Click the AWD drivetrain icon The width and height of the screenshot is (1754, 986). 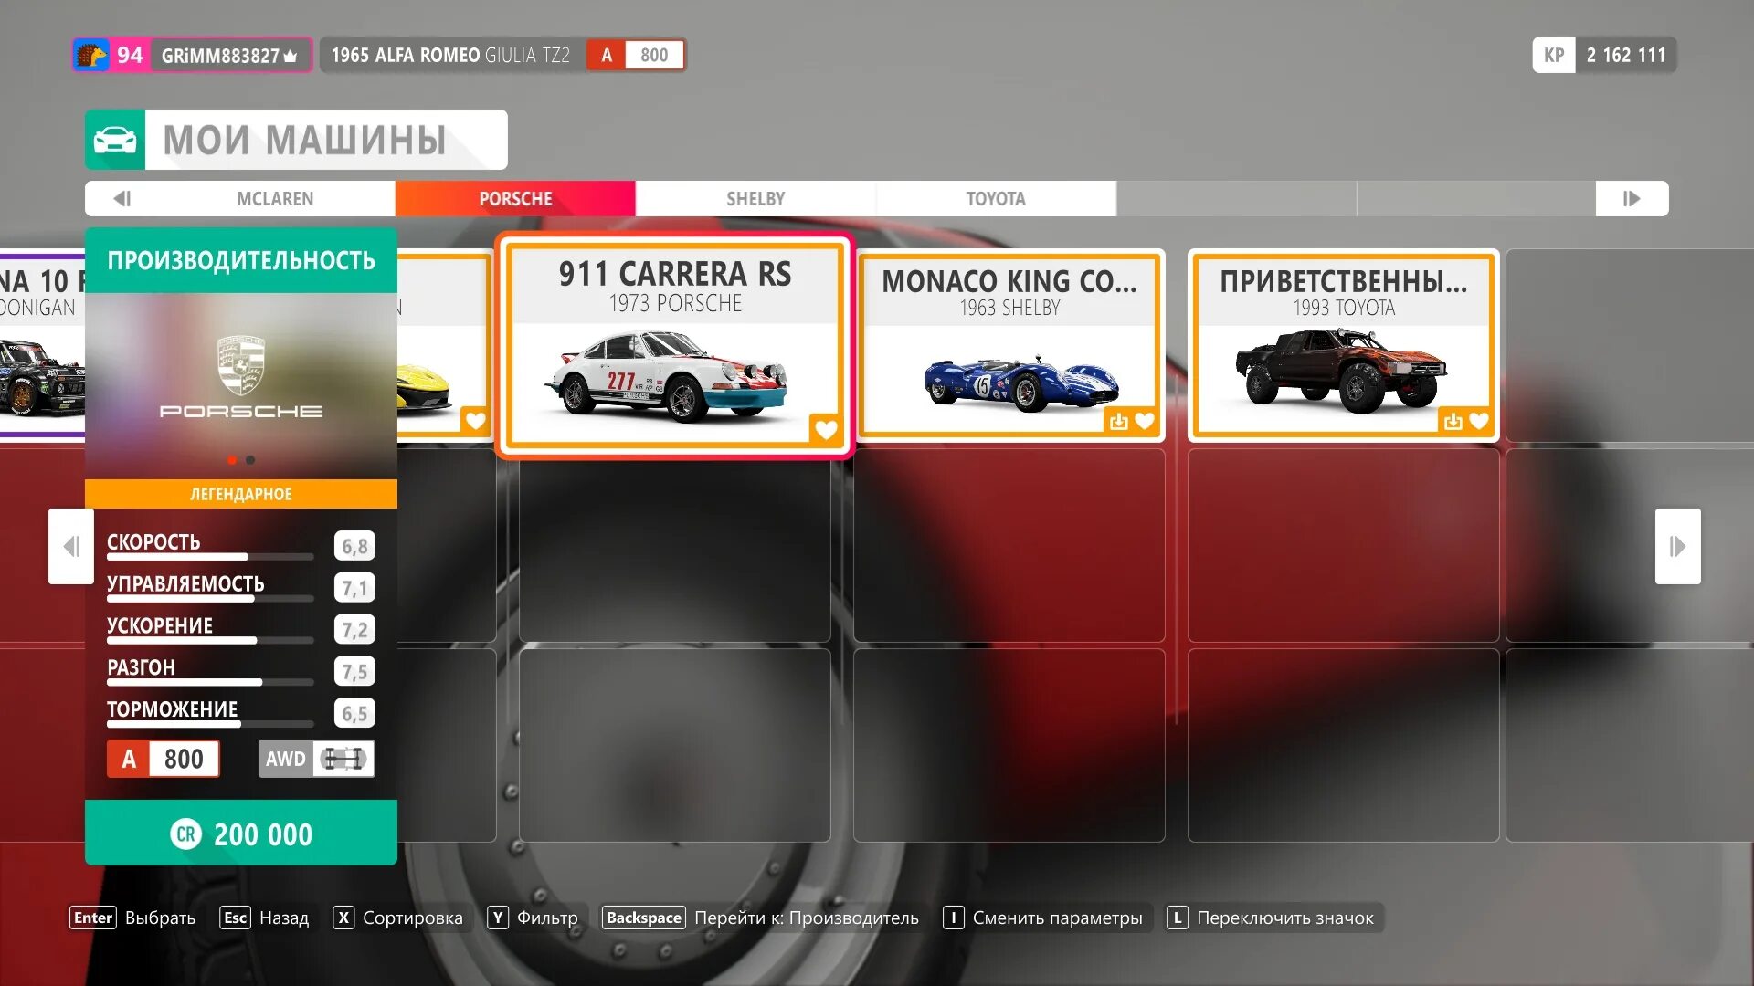[343, 759]
